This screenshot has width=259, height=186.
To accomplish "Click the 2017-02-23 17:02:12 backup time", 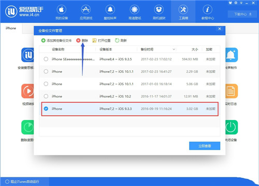I will 156,59.
